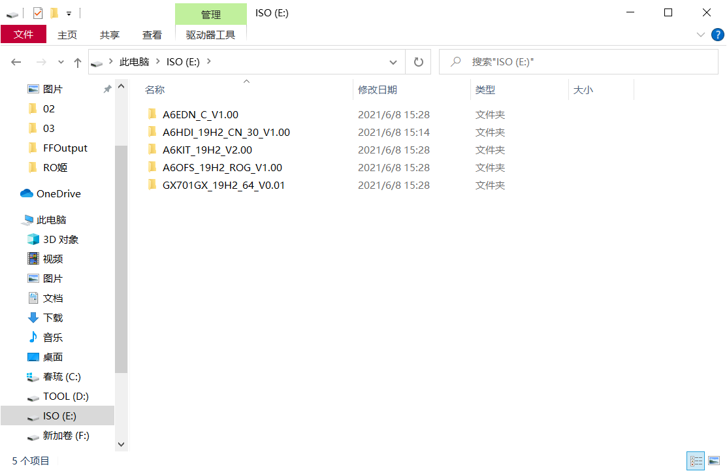Sort by the 大小 column header
Screen dimensions: 727x471
tap(583, 90)
